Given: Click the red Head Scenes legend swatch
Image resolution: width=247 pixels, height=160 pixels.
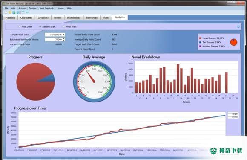Looking at the screenshot, I should (200, 38).
